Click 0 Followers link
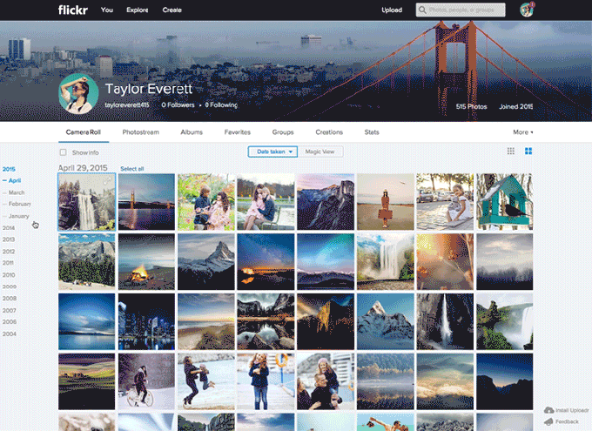 (178, 105)
